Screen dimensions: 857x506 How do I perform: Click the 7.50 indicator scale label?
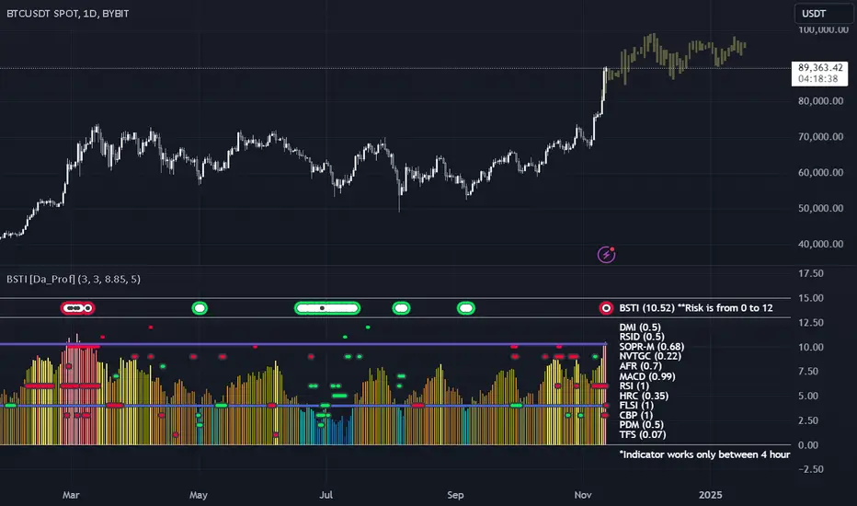pyautogui.click(x=810, y=372)
